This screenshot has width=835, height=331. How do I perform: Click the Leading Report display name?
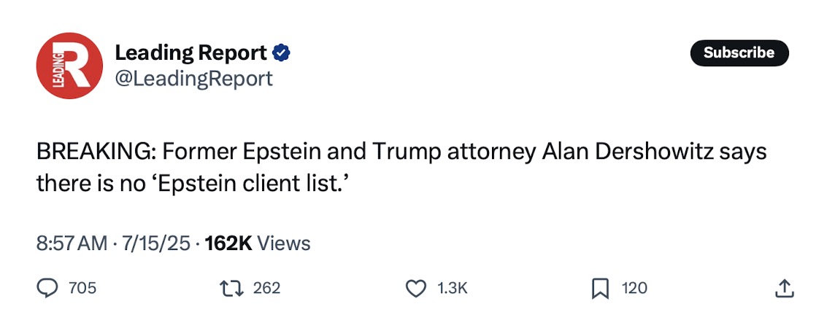click(x=191, y=52)
